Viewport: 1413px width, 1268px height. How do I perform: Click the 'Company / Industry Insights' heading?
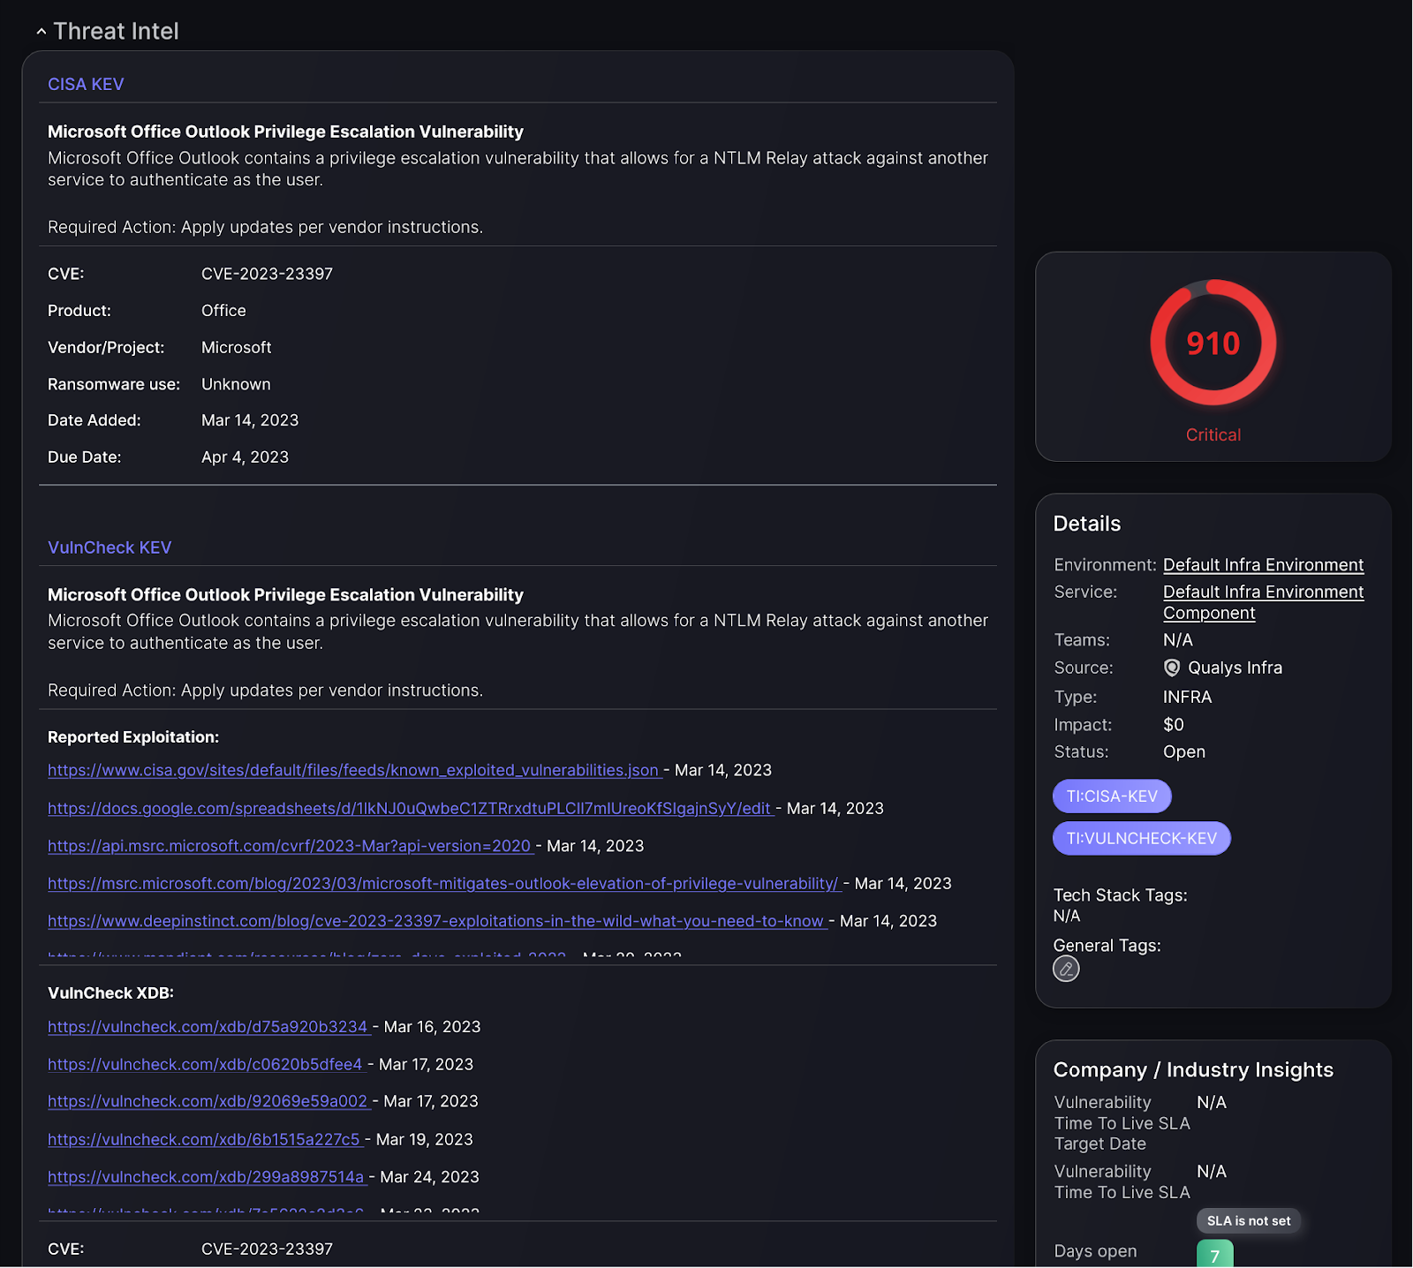click(x=1193, y=1070)
